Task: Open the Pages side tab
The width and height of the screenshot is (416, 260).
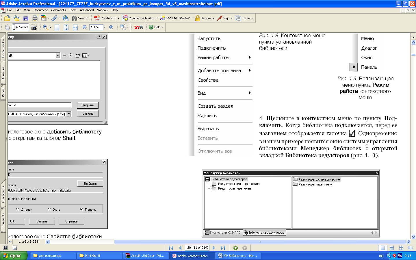Action: (3, 93)
